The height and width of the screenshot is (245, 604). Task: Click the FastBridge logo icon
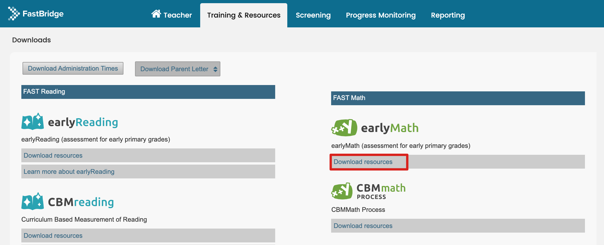tap(14, 14)
